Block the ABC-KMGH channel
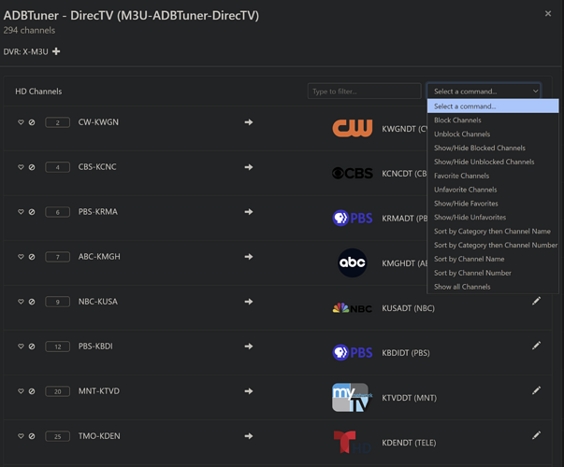This screenshot has height=467, width=564. coord(32,257)
